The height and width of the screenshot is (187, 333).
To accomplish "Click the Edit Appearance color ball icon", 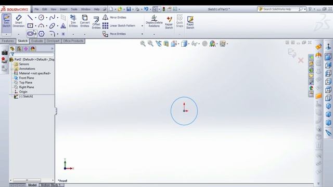I will tap(212, 44).
